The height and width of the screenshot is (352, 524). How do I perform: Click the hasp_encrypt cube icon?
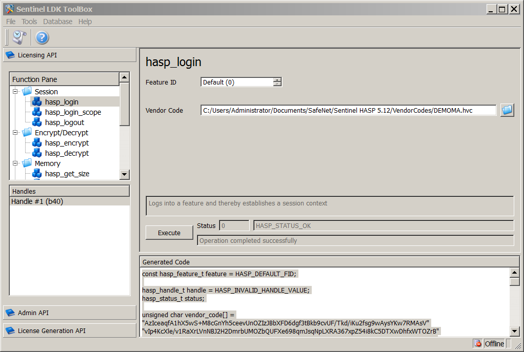37,142
